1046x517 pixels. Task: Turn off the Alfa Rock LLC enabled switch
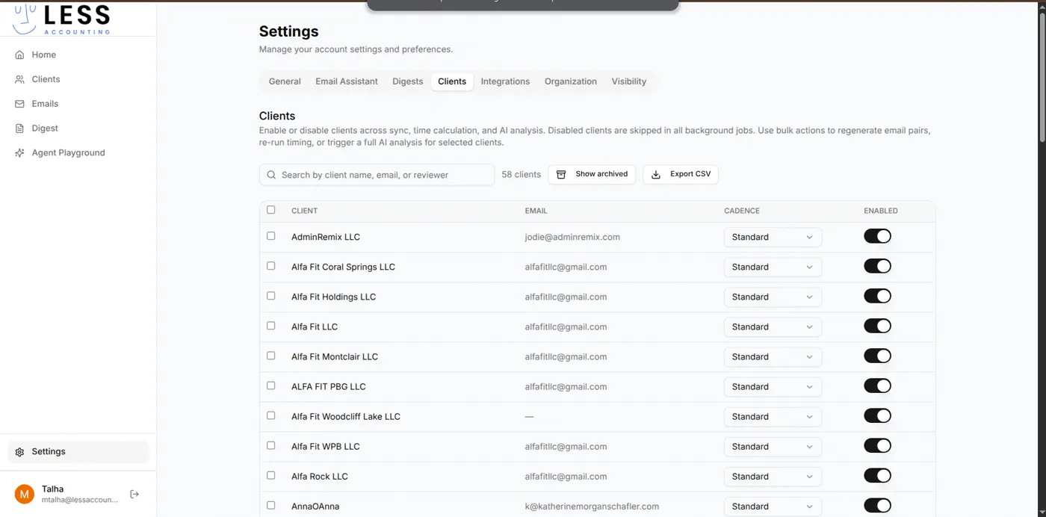pos(877,475)
